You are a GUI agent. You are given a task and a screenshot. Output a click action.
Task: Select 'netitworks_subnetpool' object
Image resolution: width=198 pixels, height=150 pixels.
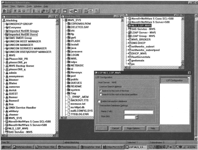(x=145, y=50)
